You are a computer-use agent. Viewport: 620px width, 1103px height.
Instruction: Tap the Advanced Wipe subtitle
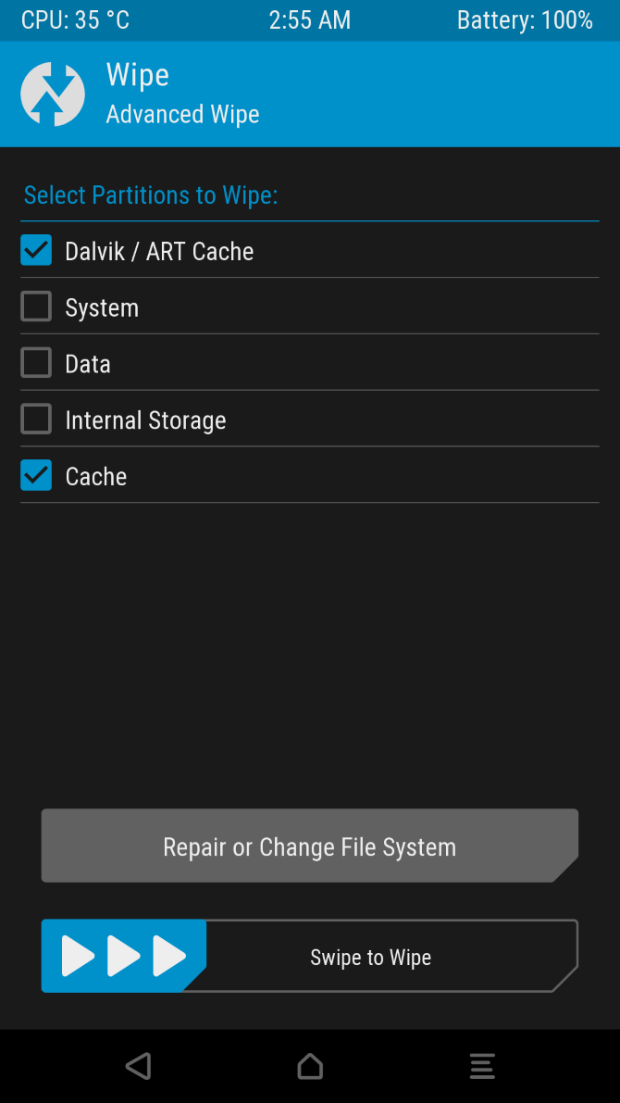point(182,114)
